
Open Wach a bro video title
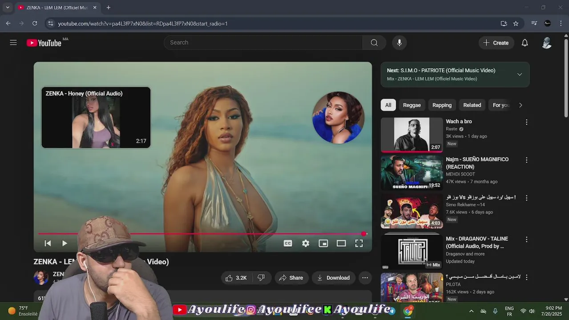click(459, 121)
